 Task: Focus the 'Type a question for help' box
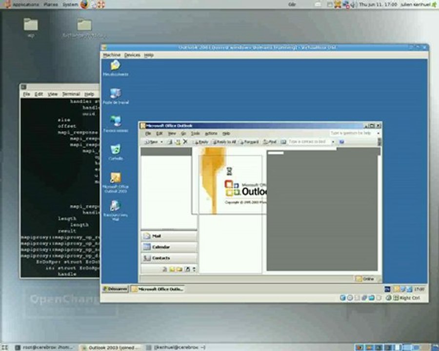click(x=353, y=133)
